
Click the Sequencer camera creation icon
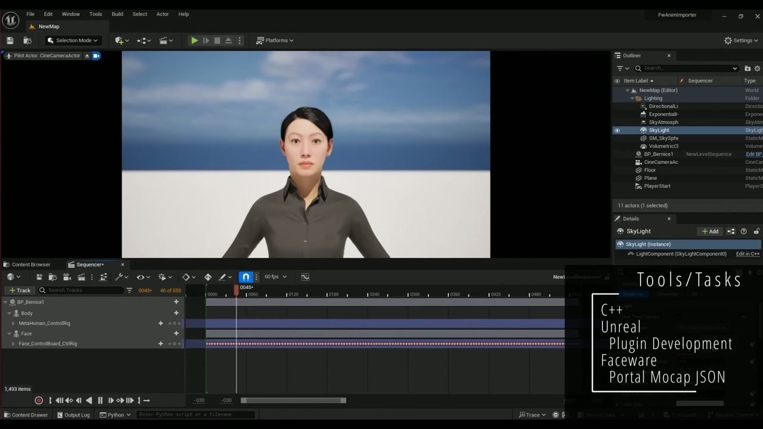point(66,277)
